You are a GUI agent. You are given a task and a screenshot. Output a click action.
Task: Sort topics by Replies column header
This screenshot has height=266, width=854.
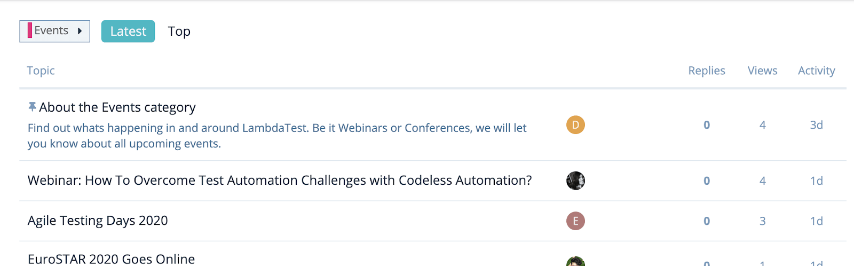coord(706,71)
